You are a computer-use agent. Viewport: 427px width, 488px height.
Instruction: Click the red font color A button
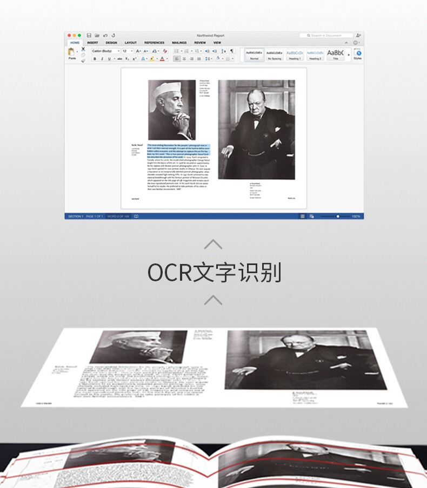coord(162,59)
